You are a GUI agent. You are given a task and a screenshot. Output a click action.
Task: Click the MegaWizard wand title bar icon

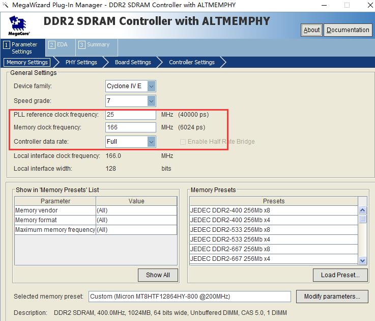click(x=5, y=5)
